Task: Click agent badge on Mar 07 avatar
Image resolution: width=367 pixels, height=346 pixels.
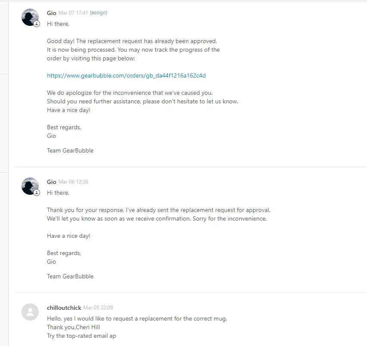Action: pyautogui.click(x=37, y=24)
